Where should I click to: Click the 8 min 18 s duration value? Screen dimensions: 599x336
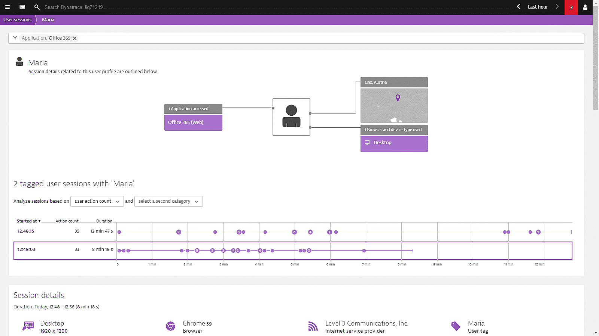(103, 249)
